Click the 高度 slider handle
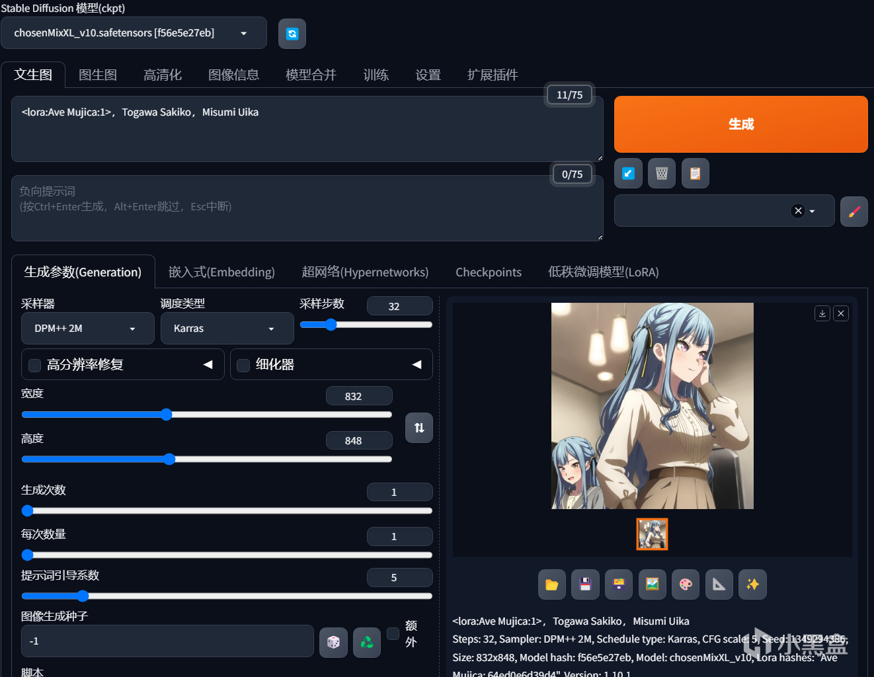 click(x=169, y=459)
